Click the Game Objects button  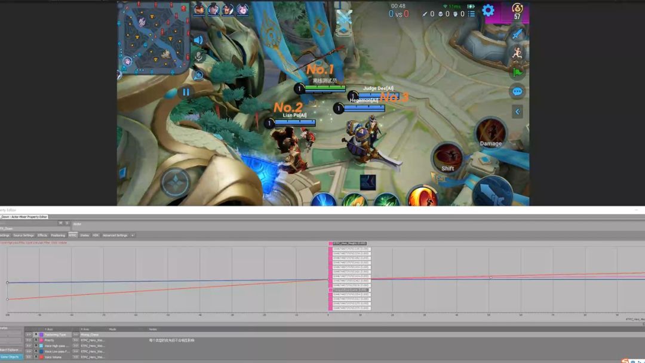[10, 357]
